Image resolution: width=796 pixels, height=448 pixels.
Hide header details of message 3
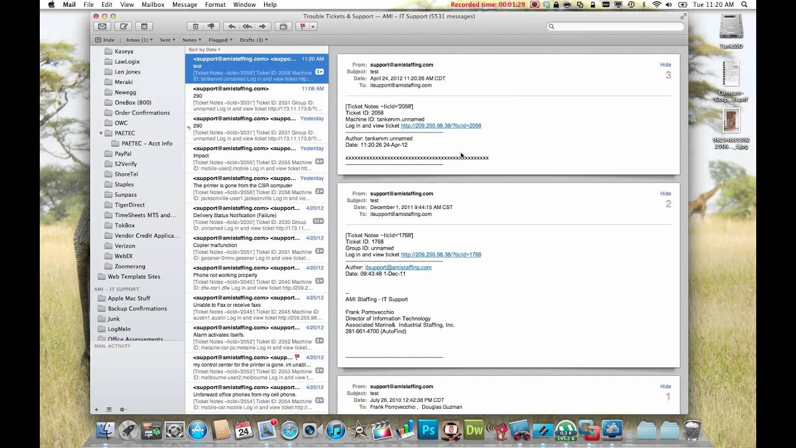point(665,65)
